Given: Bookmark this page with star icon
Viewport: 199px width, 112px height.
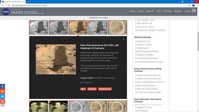Looking at the screenshot, I should pos(189,5).
